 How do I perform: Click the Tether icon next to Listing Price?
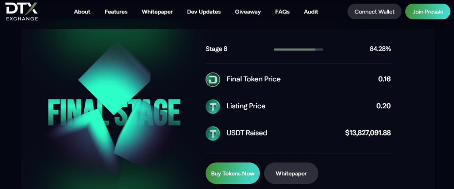pos(213,106)
